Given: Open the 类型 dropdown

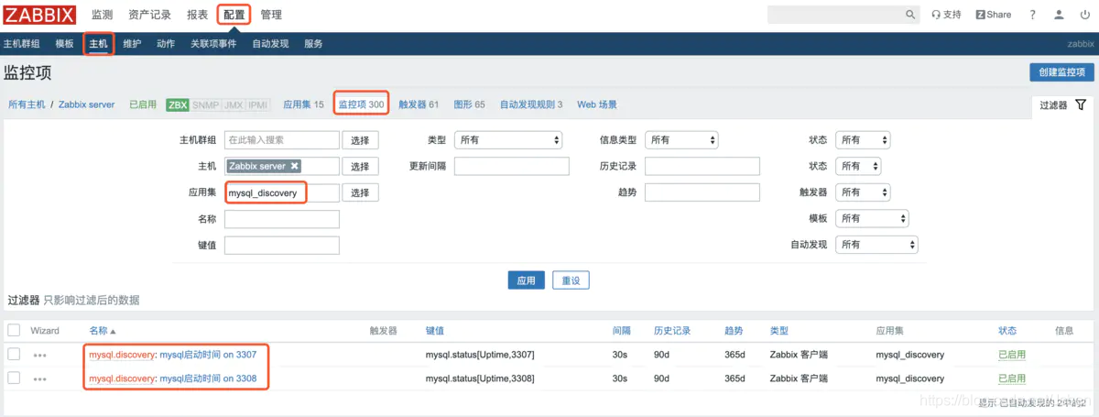Looking at the screenshot, I should pyautogui.click(x=508, y=140).
